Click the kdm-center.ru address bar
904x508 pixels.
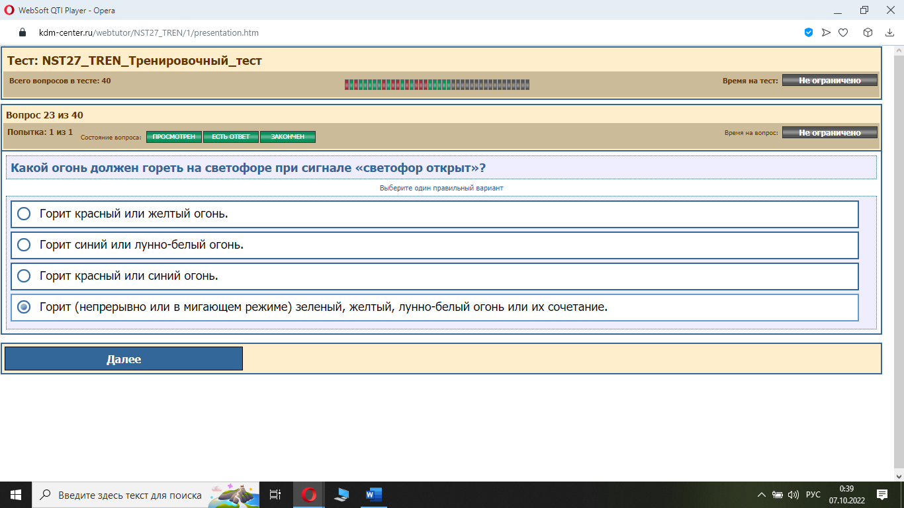tap(150, 32)
